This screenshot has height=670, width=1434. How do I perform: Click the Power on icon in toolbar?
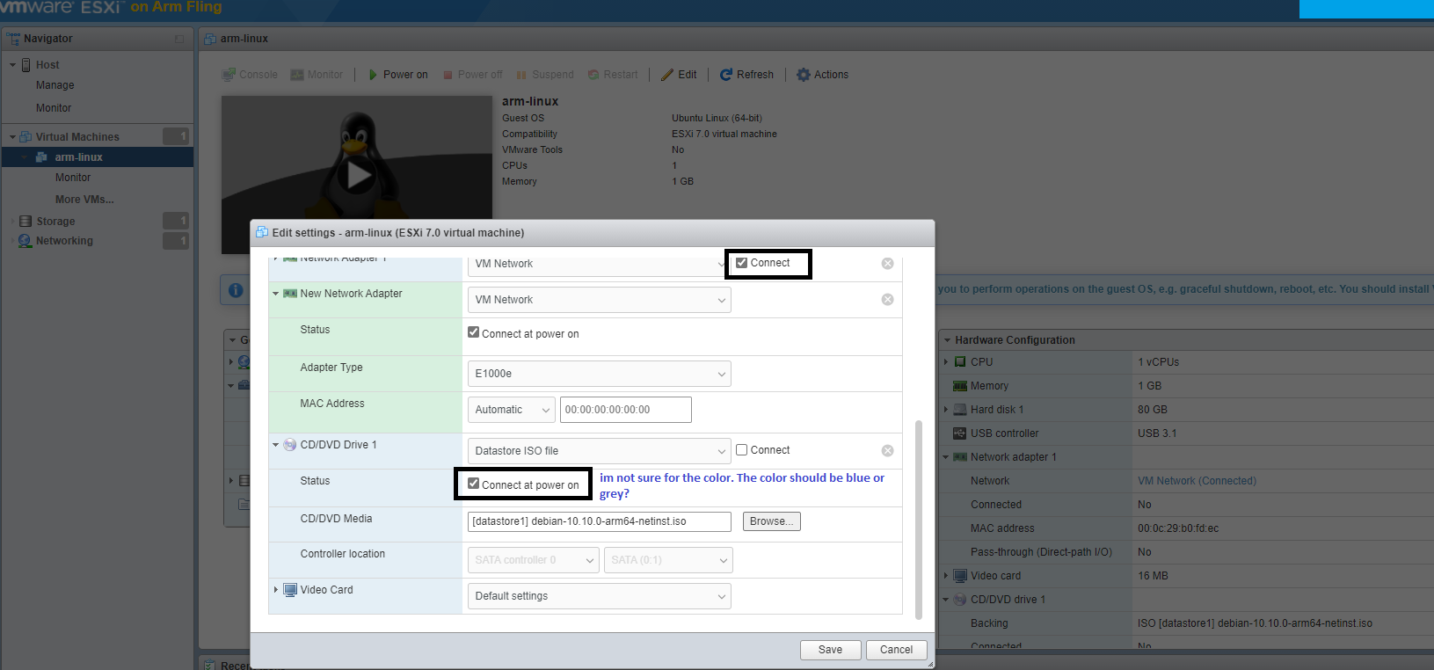tap(373, 75)
